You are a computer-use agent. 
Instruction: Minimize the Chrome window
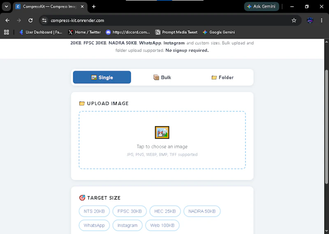point(292,7)
